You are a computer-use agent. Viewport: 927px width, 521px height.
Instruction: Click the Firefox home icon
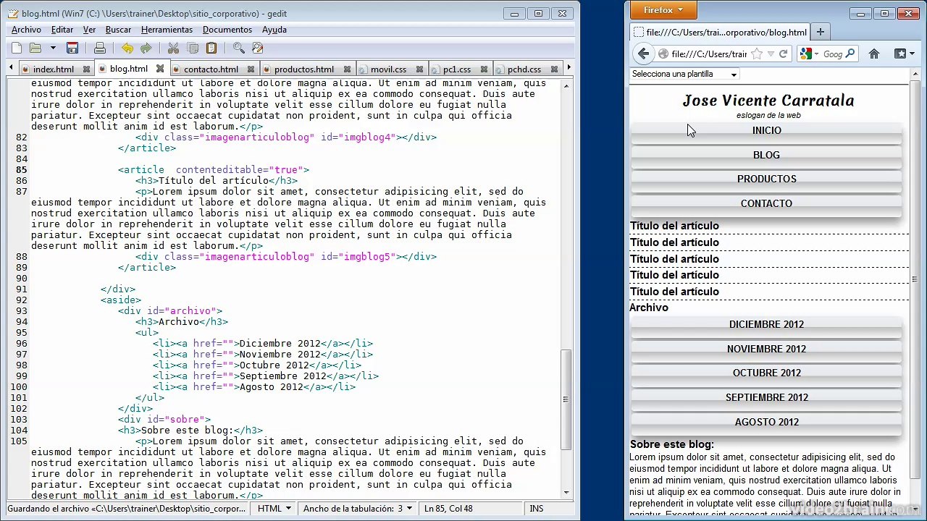click(874, 54)
